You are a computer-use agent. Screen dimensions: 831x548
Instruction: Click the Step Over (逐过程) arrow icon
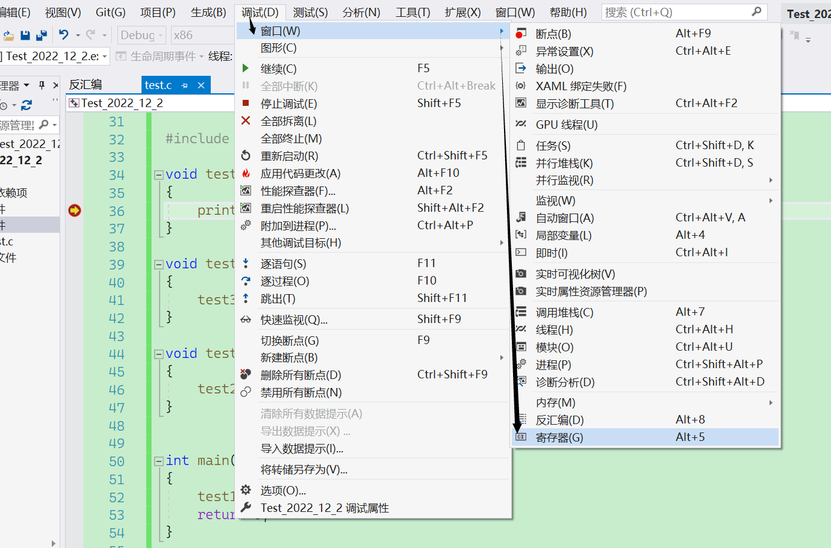point(246,281)
